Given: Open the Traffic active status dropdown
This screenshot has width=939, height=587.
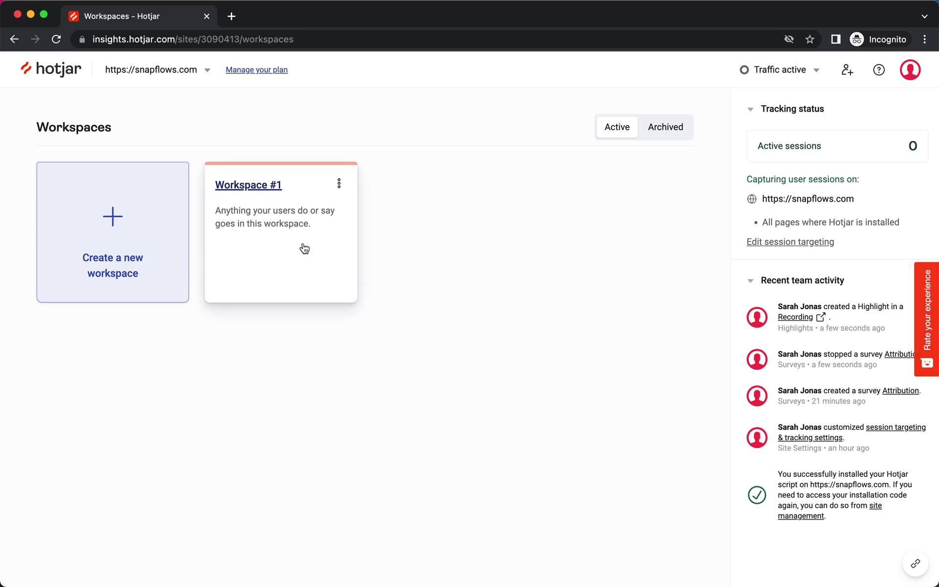Looking at the screenshot, I should click(780, 70).
